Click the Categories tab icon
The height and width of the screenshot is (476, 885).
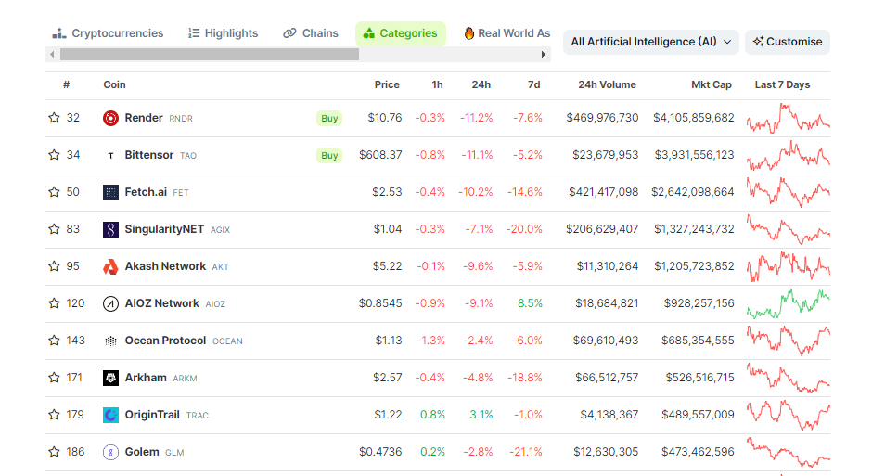point(369,33)
